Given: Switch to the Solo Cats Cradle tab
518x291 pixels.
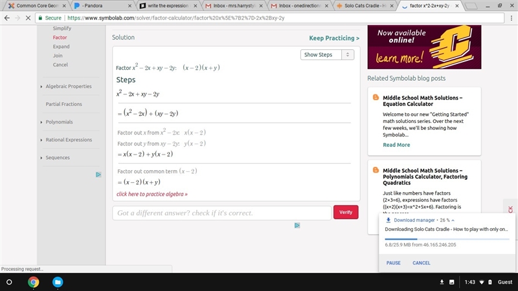Looking at the screenshot, I should tap(364, 6).
